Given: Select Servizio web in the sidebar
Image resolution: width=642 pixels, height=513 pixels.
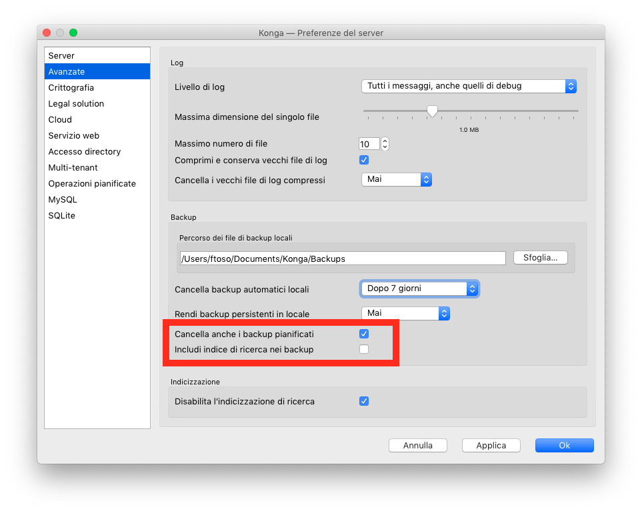Looking at the screenshot, I should pyautogui.click(x=73, y=135).
